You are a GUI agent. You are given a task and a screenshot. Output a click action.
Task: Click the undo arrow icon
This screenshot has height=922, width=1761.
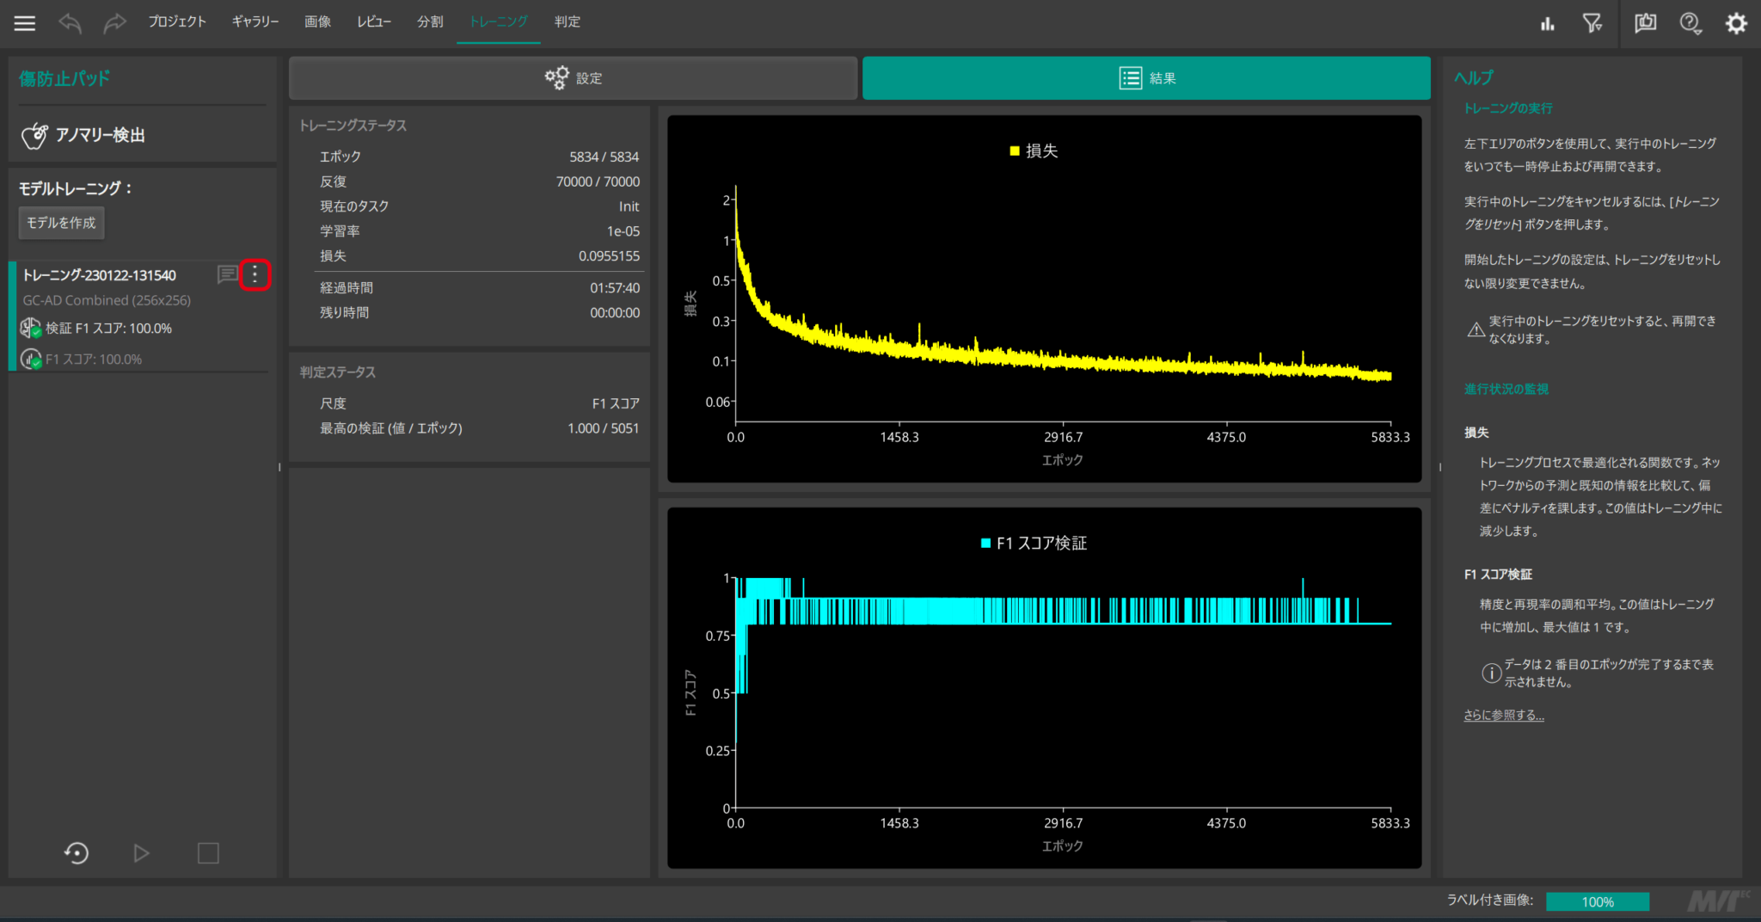pyautogui.click(x=69, y=23)
